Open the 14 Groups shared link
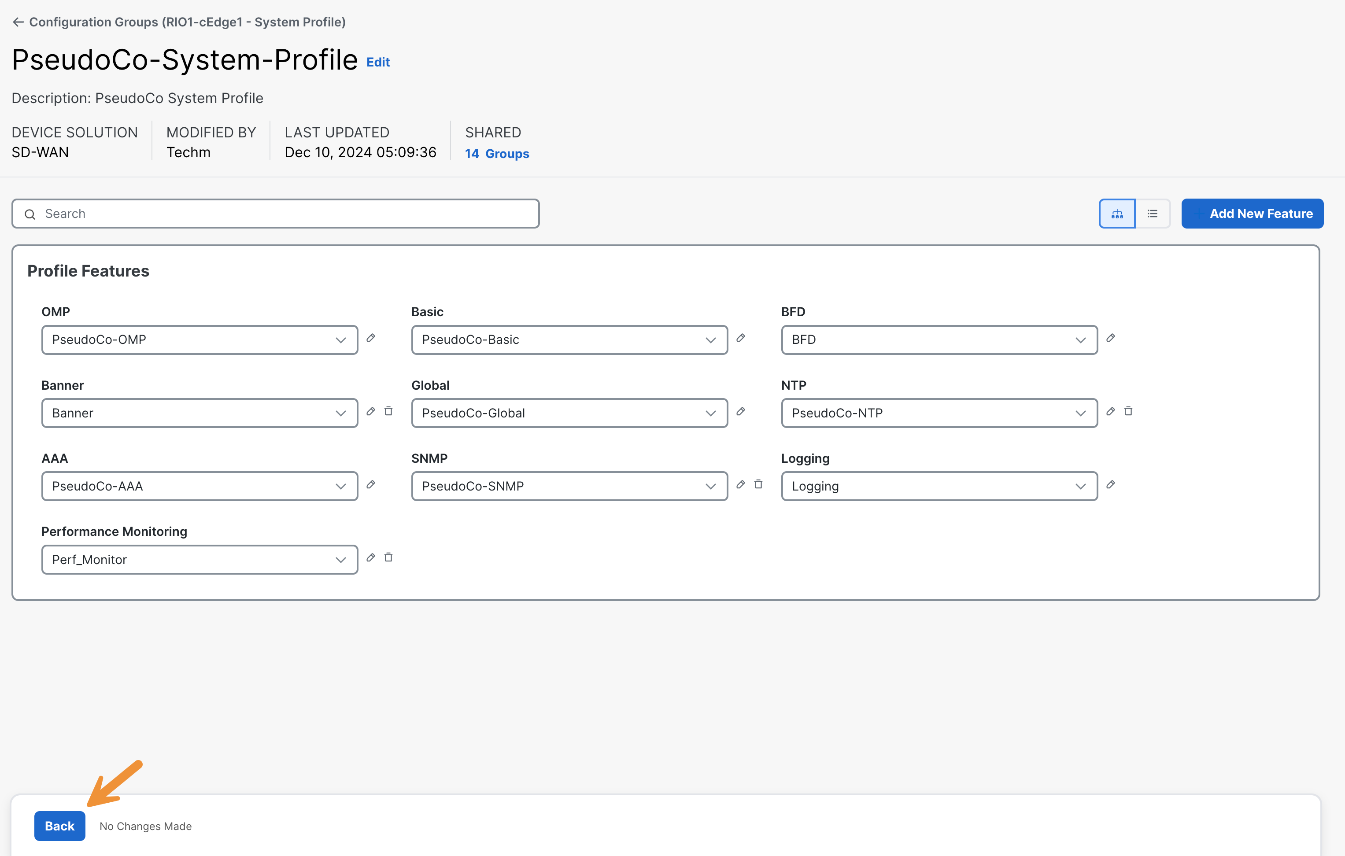The image size is (1345, 856). pyautogui.click(x=497, y=154)
